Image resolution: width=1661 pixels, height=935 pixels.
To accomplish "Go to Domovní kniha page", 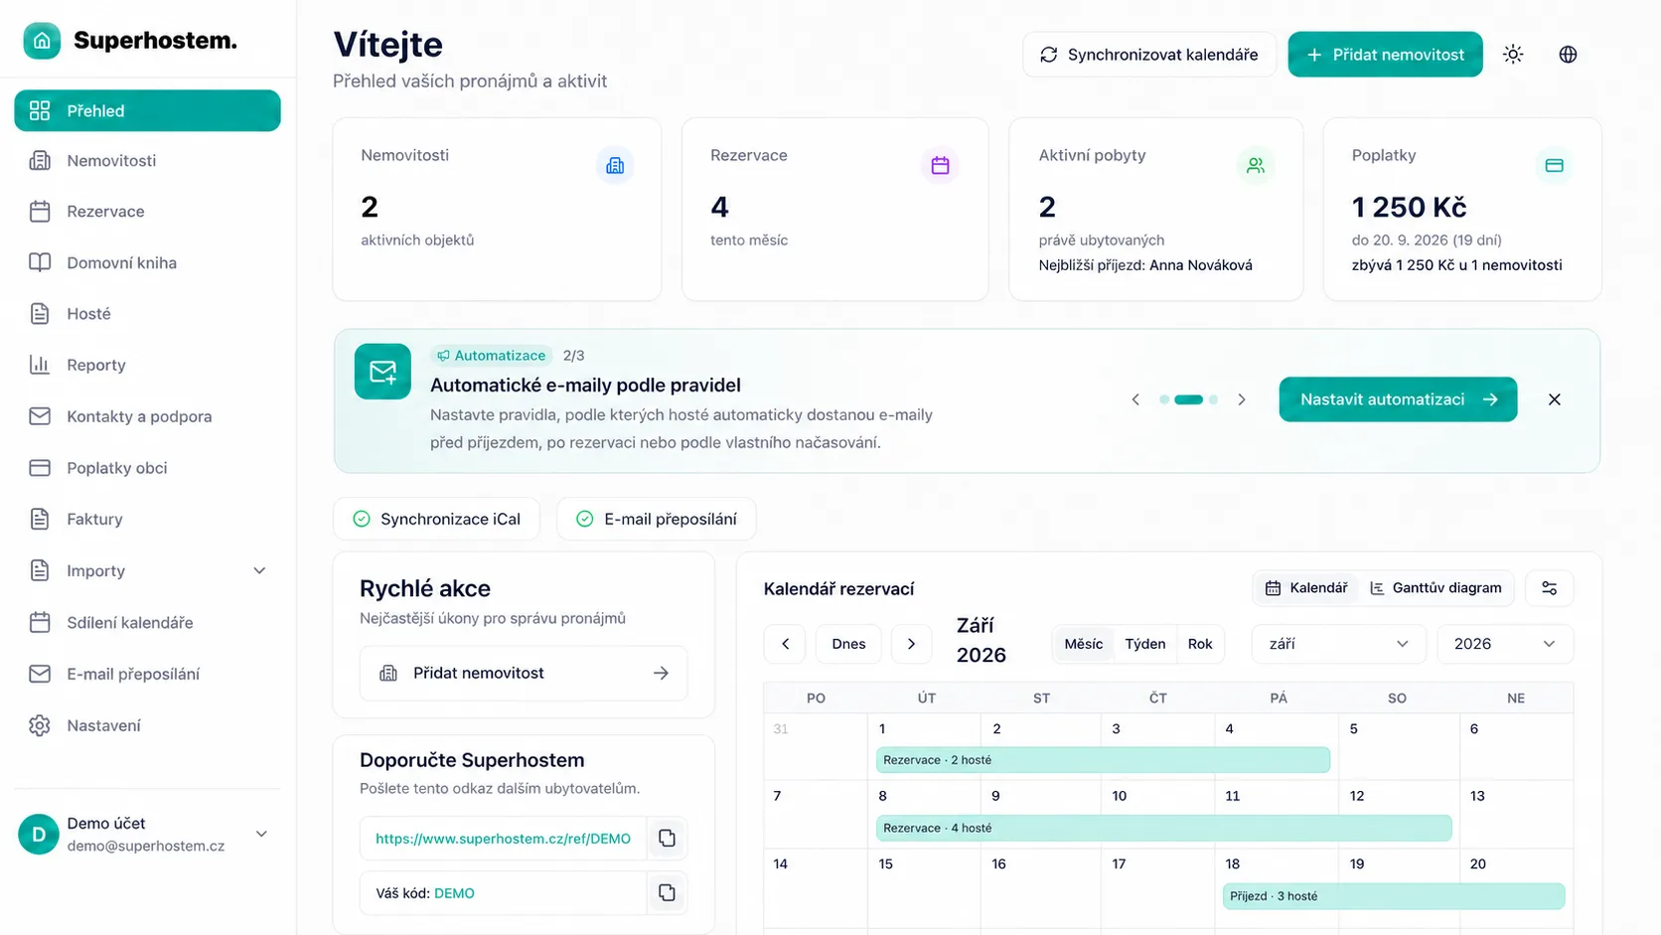I will click(147, 263).
